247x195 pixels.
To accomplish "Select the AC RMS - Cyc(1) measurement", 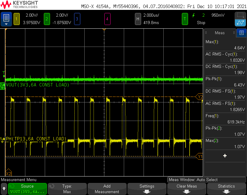I will click(225, 57).
